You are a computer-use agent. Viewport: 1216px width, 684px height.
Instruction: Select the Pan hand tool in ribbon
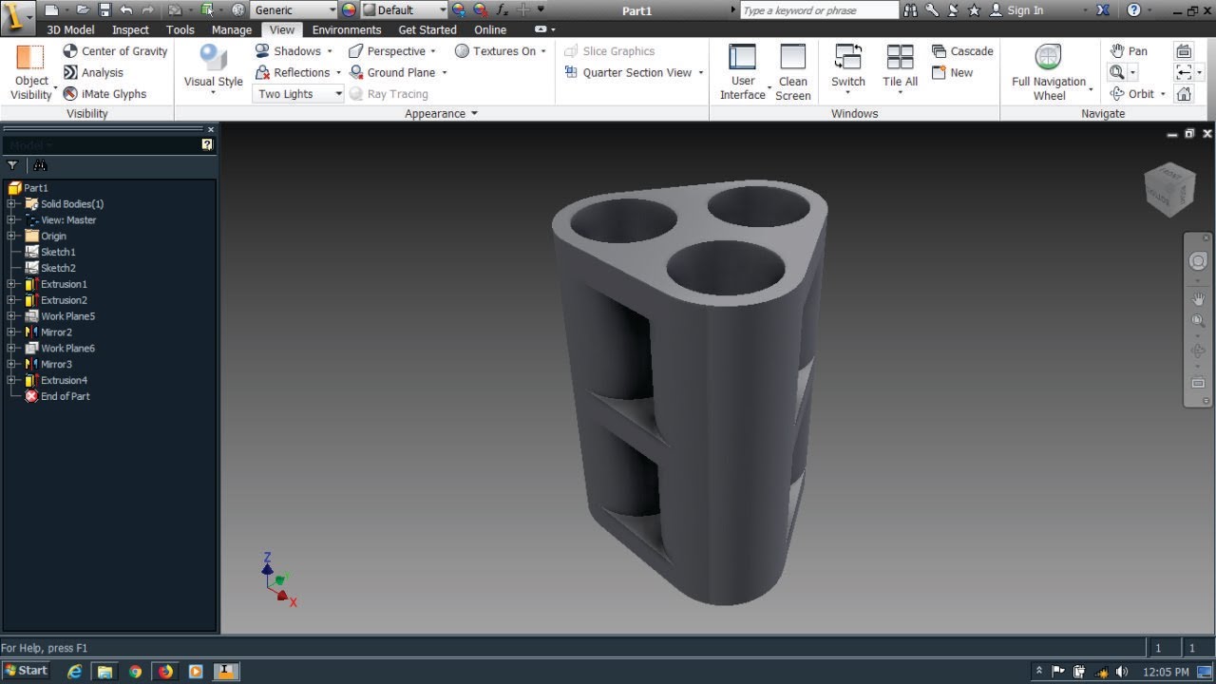coord(1117,50)
